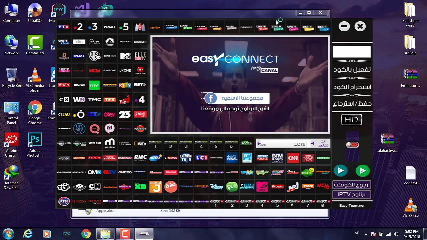Click the extract code button استخراج الكود

pyautogui.click(x=352, y=87)
